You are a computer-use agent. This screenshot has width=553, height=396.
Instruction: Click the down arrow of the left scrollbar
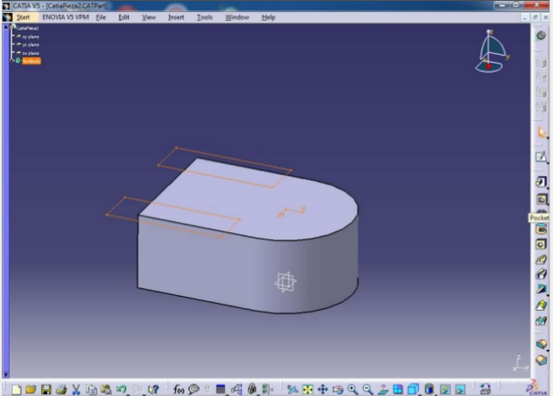click(5, 375)
